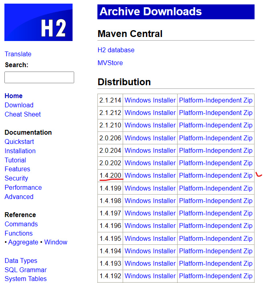
Task: Open the SQL Grammar link
Action: [x=26, y=270]
